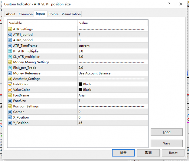Open the Colors tab
The height and width of the screenshot is (161, 189).
[54, 14]
